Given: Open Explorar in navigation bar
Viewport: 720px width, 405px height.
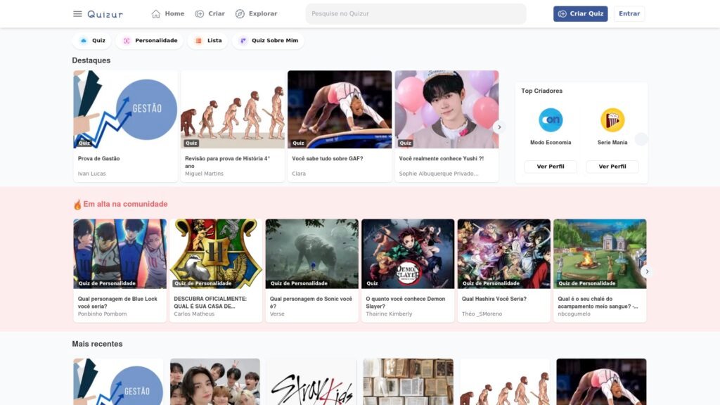Looking at the screenshot, I should point(256,14).
